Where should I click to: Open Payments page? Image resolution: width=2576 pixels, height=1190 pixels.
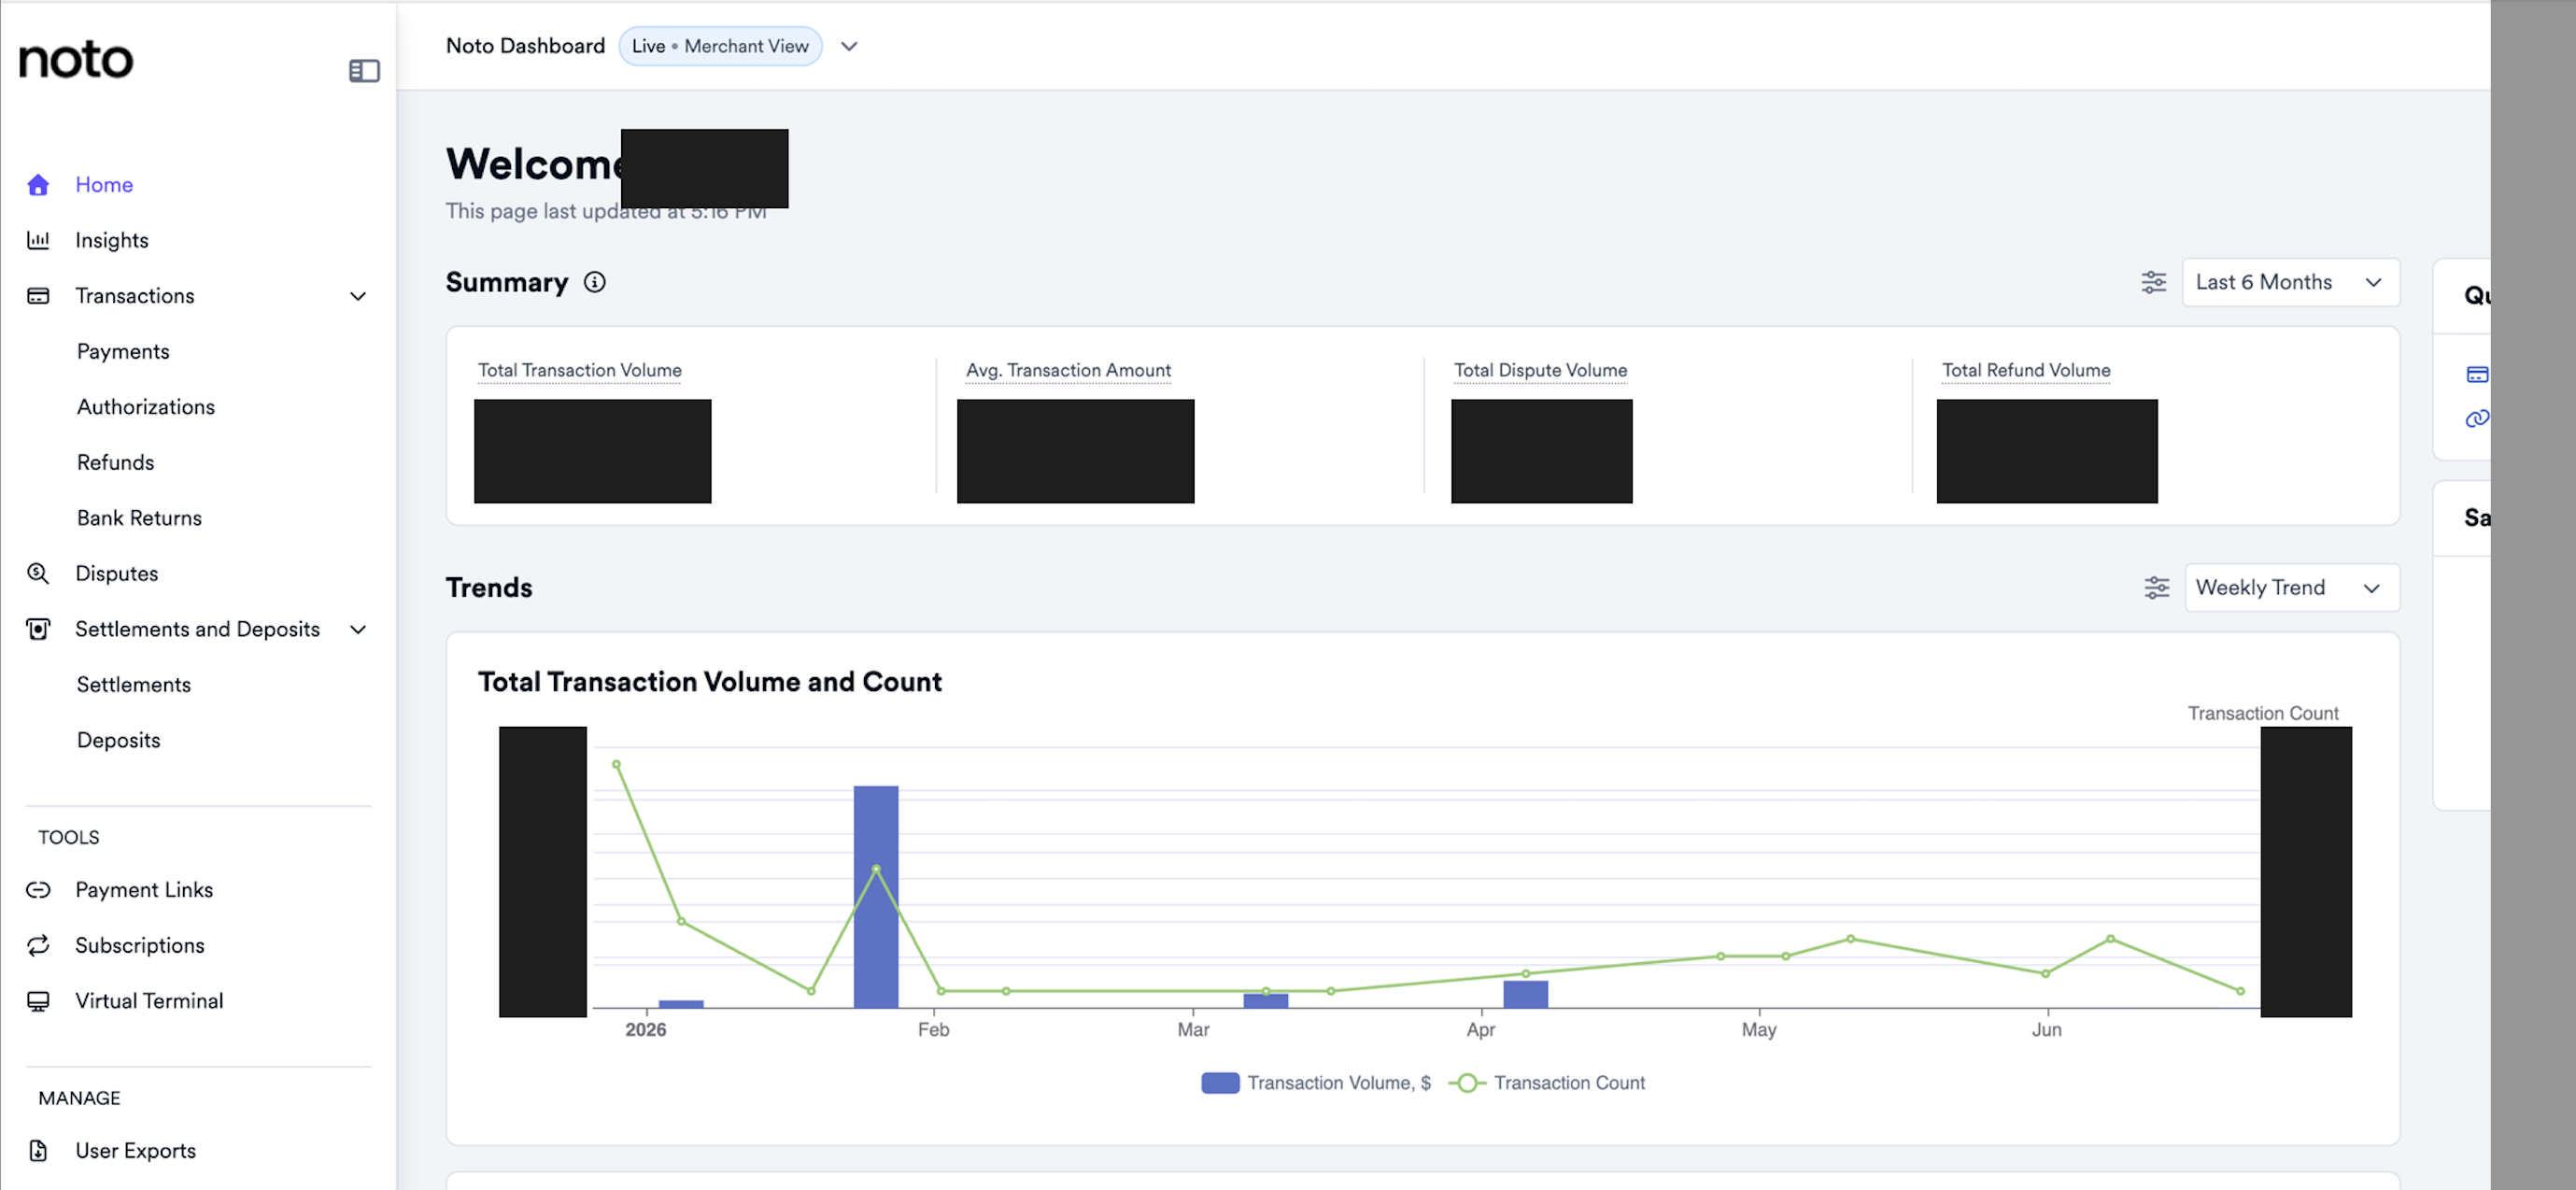click(x=123, y=351)
